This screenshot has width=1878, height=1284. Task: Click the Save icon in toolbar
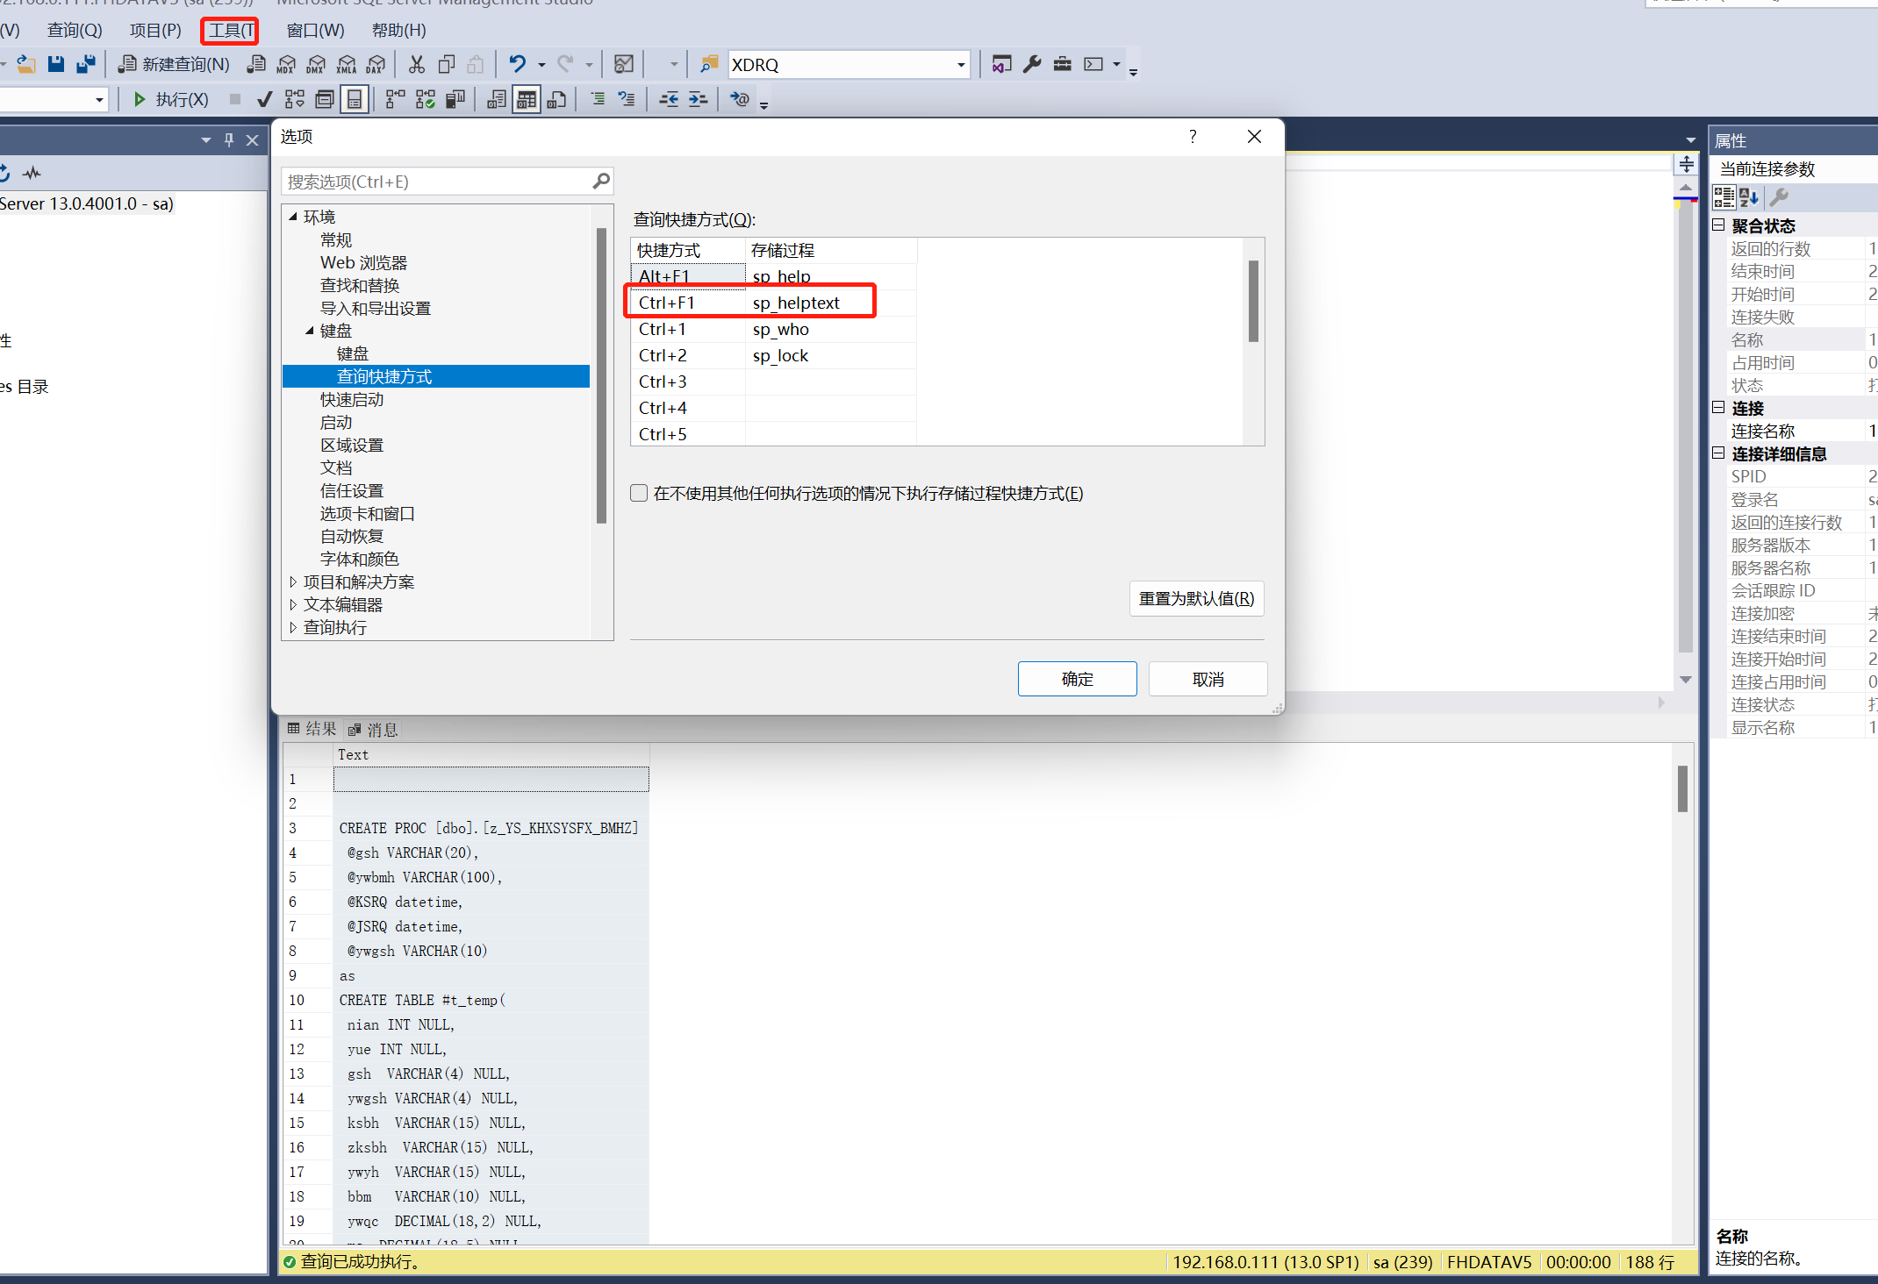56,64
